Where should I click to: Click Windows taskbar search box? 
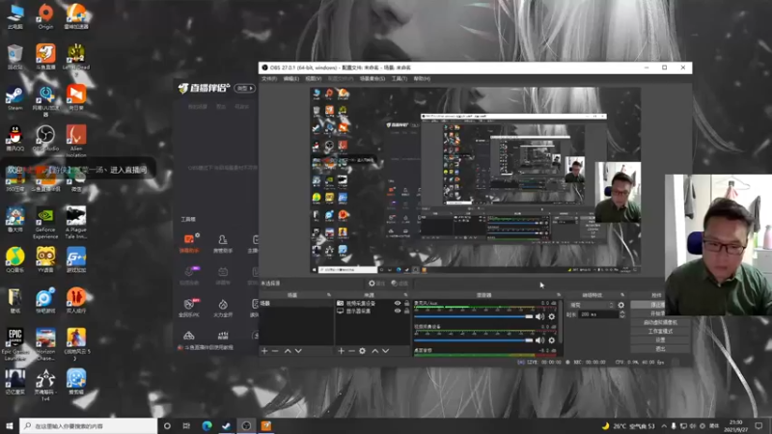point(89,426)
